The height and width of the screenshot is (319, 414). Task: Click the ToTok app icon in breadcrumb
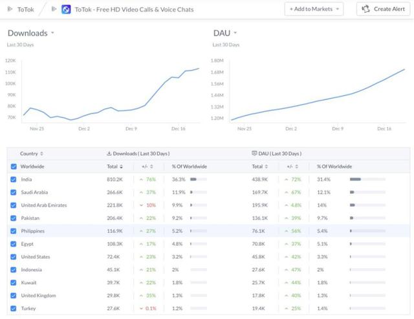67,9
